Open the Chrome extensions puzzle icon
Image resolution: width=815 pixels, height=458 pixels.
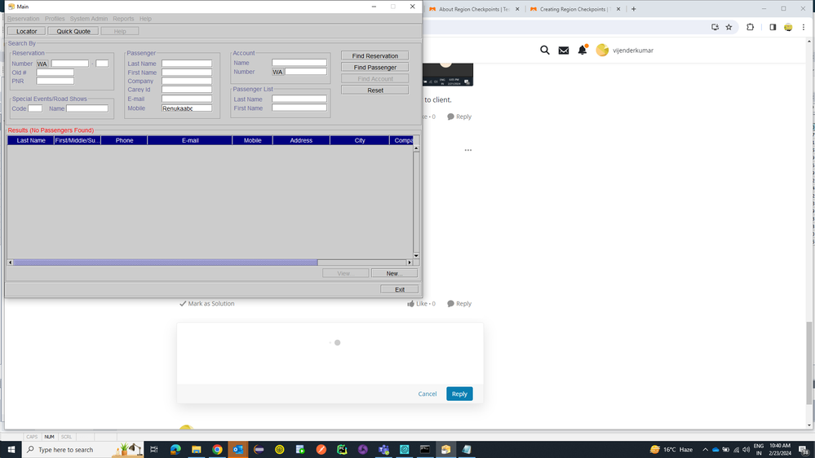(x=750, y=27)
